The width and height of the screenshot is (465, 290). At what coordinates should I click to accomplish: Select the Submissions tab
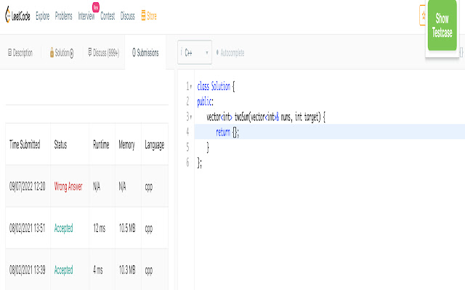(145, 53)
